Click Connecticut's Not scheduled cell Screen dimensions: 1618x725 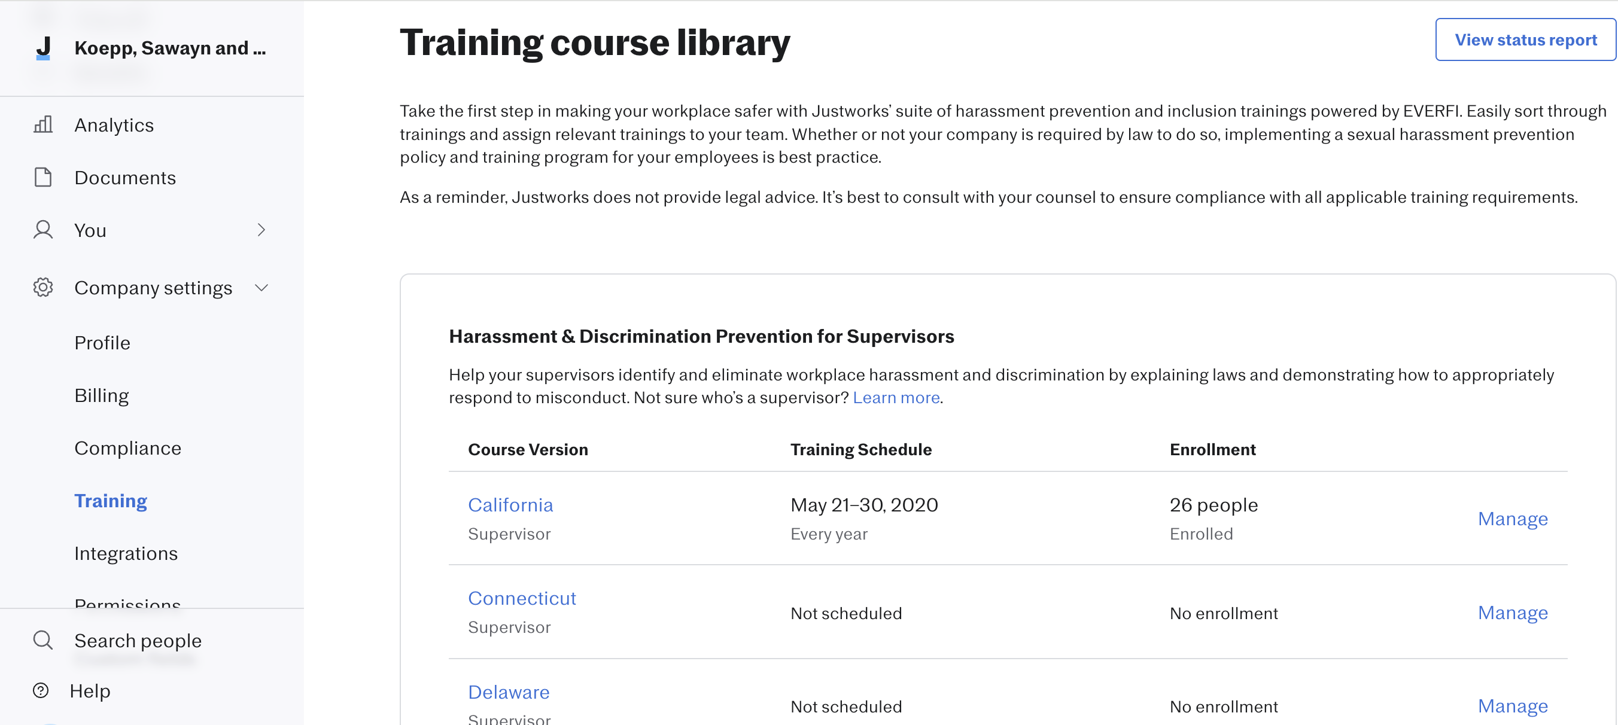pos(846,613)
